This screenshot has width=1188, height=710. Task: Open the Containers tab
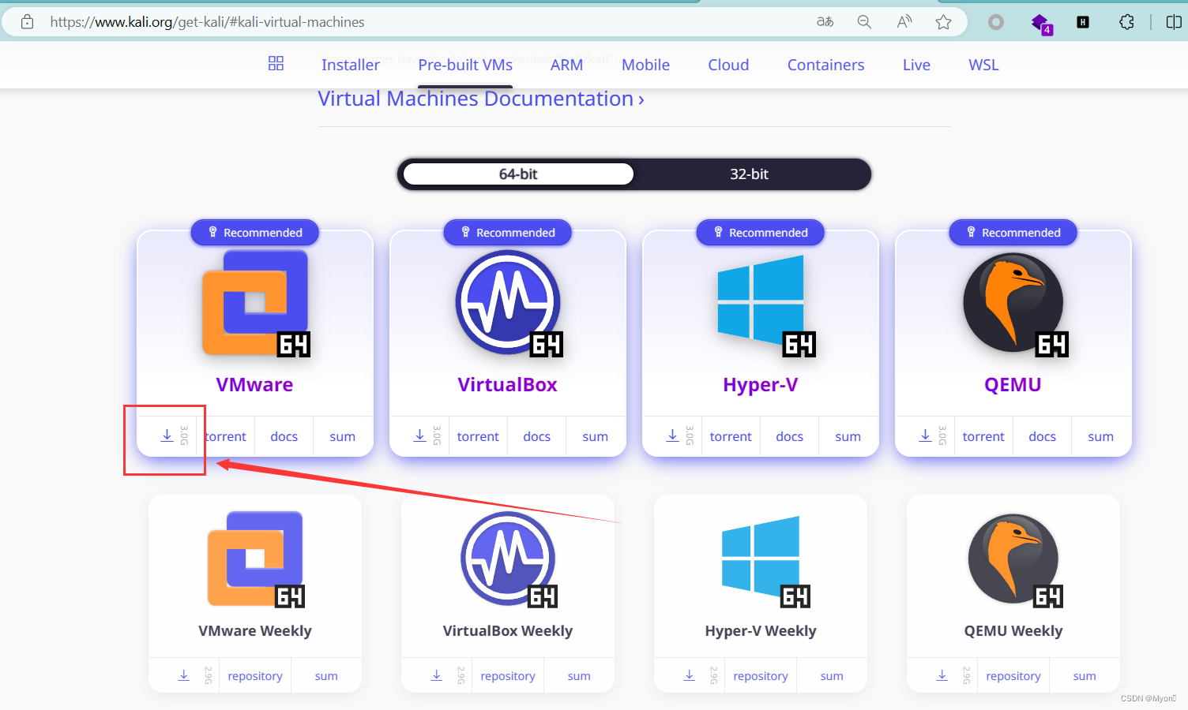coord(825,65)
